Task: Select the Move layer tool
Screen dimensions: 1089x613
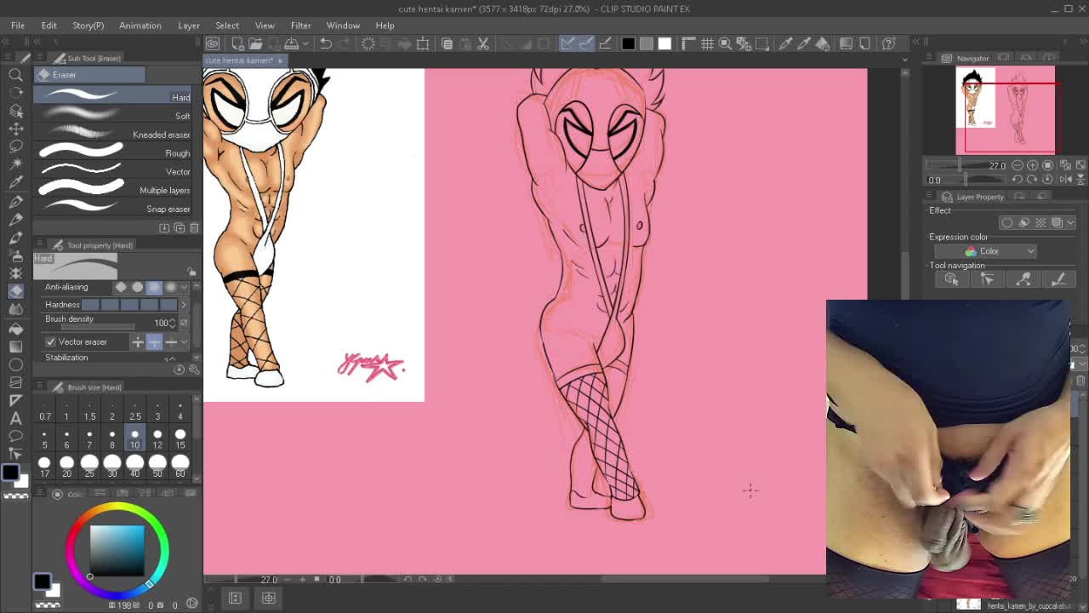Action: point(15,129)
